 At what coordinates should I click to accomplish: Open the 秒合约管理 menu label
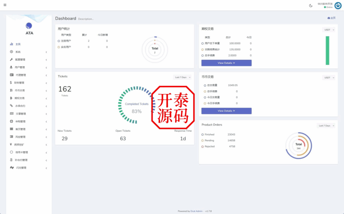(21, 160)
